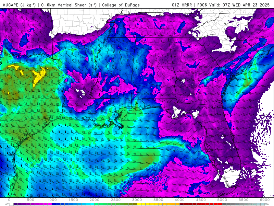Viewport: 274px width, 206px height.
Task: Click the '500' colorbar label
Action: (x=30, y=200)
